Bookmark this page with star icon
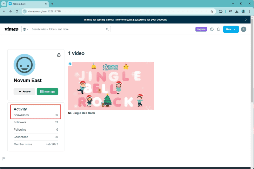 coord(212,11)
